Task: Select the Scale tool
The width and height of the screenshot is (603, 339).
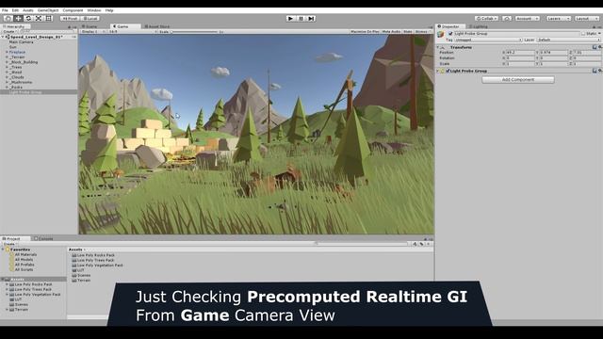Action: click(x=39, y=19)
